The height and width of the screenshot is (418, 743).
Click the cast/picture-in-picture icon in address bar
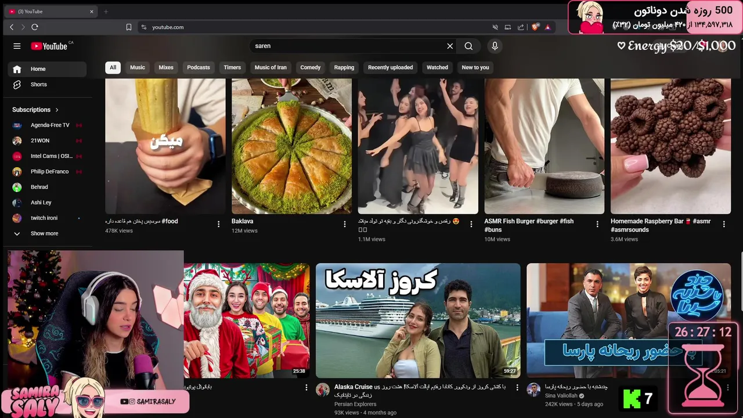point(508,27)
